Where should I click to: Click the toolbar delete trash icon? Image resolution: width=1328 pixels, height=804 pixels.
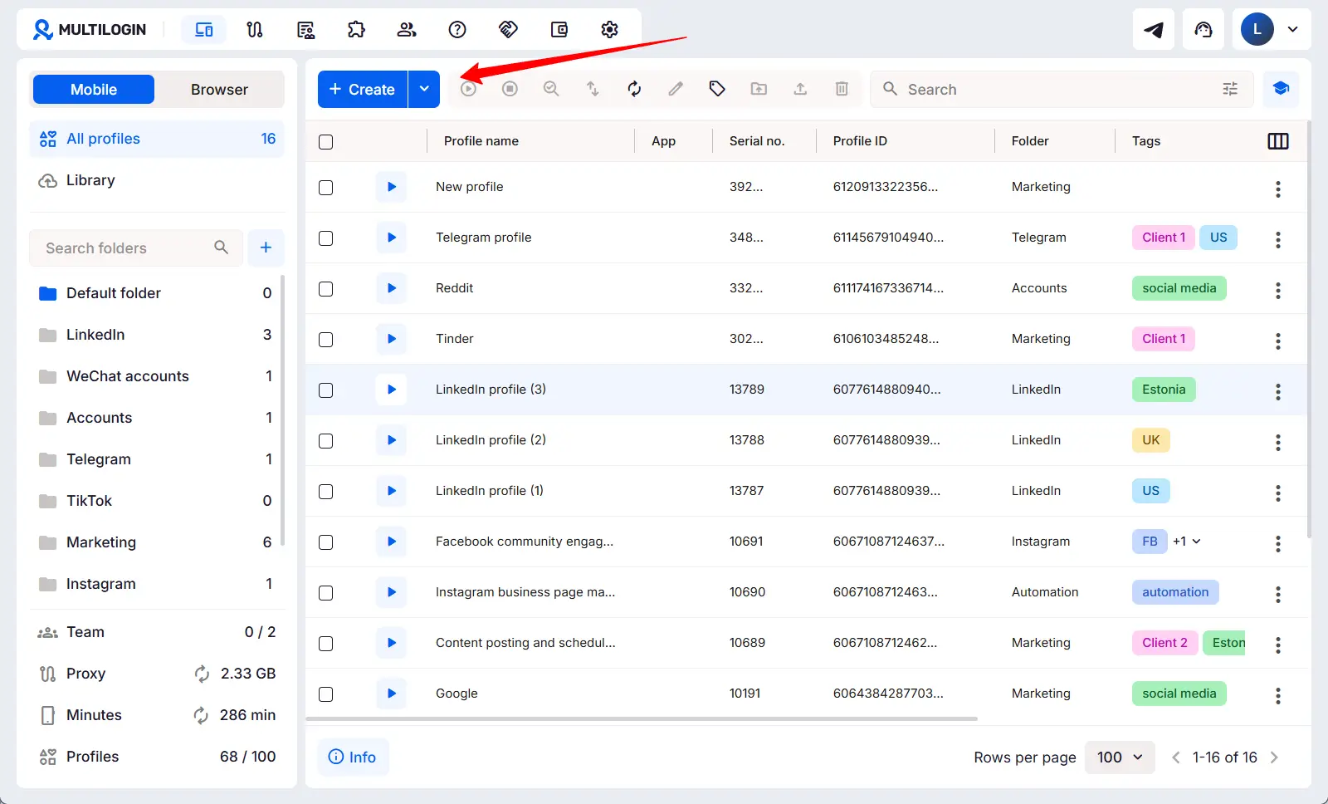pyautogui.click(x=842, y=89)
